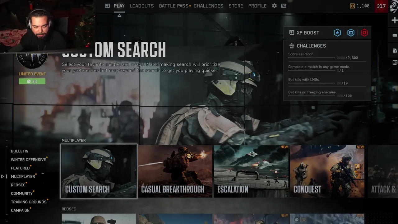Click the R2 trigger icon on the right edge
The image size is (398, 224).
pyautogui.click(x=395, y=63)
